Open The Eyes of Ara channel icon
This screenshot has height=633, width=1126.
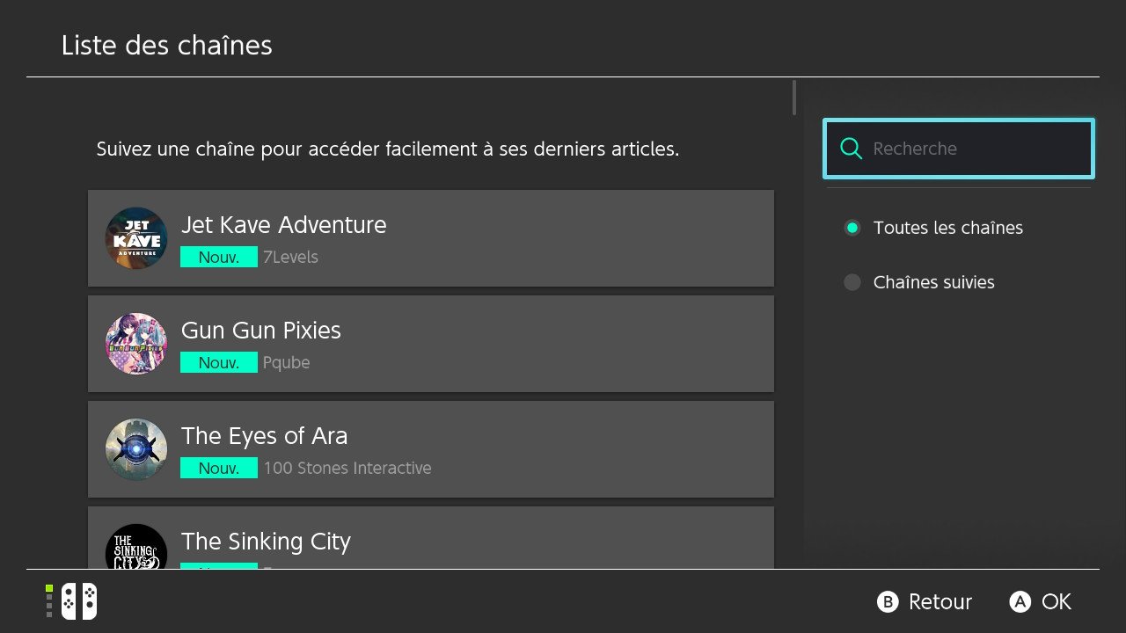click(136, 449)
